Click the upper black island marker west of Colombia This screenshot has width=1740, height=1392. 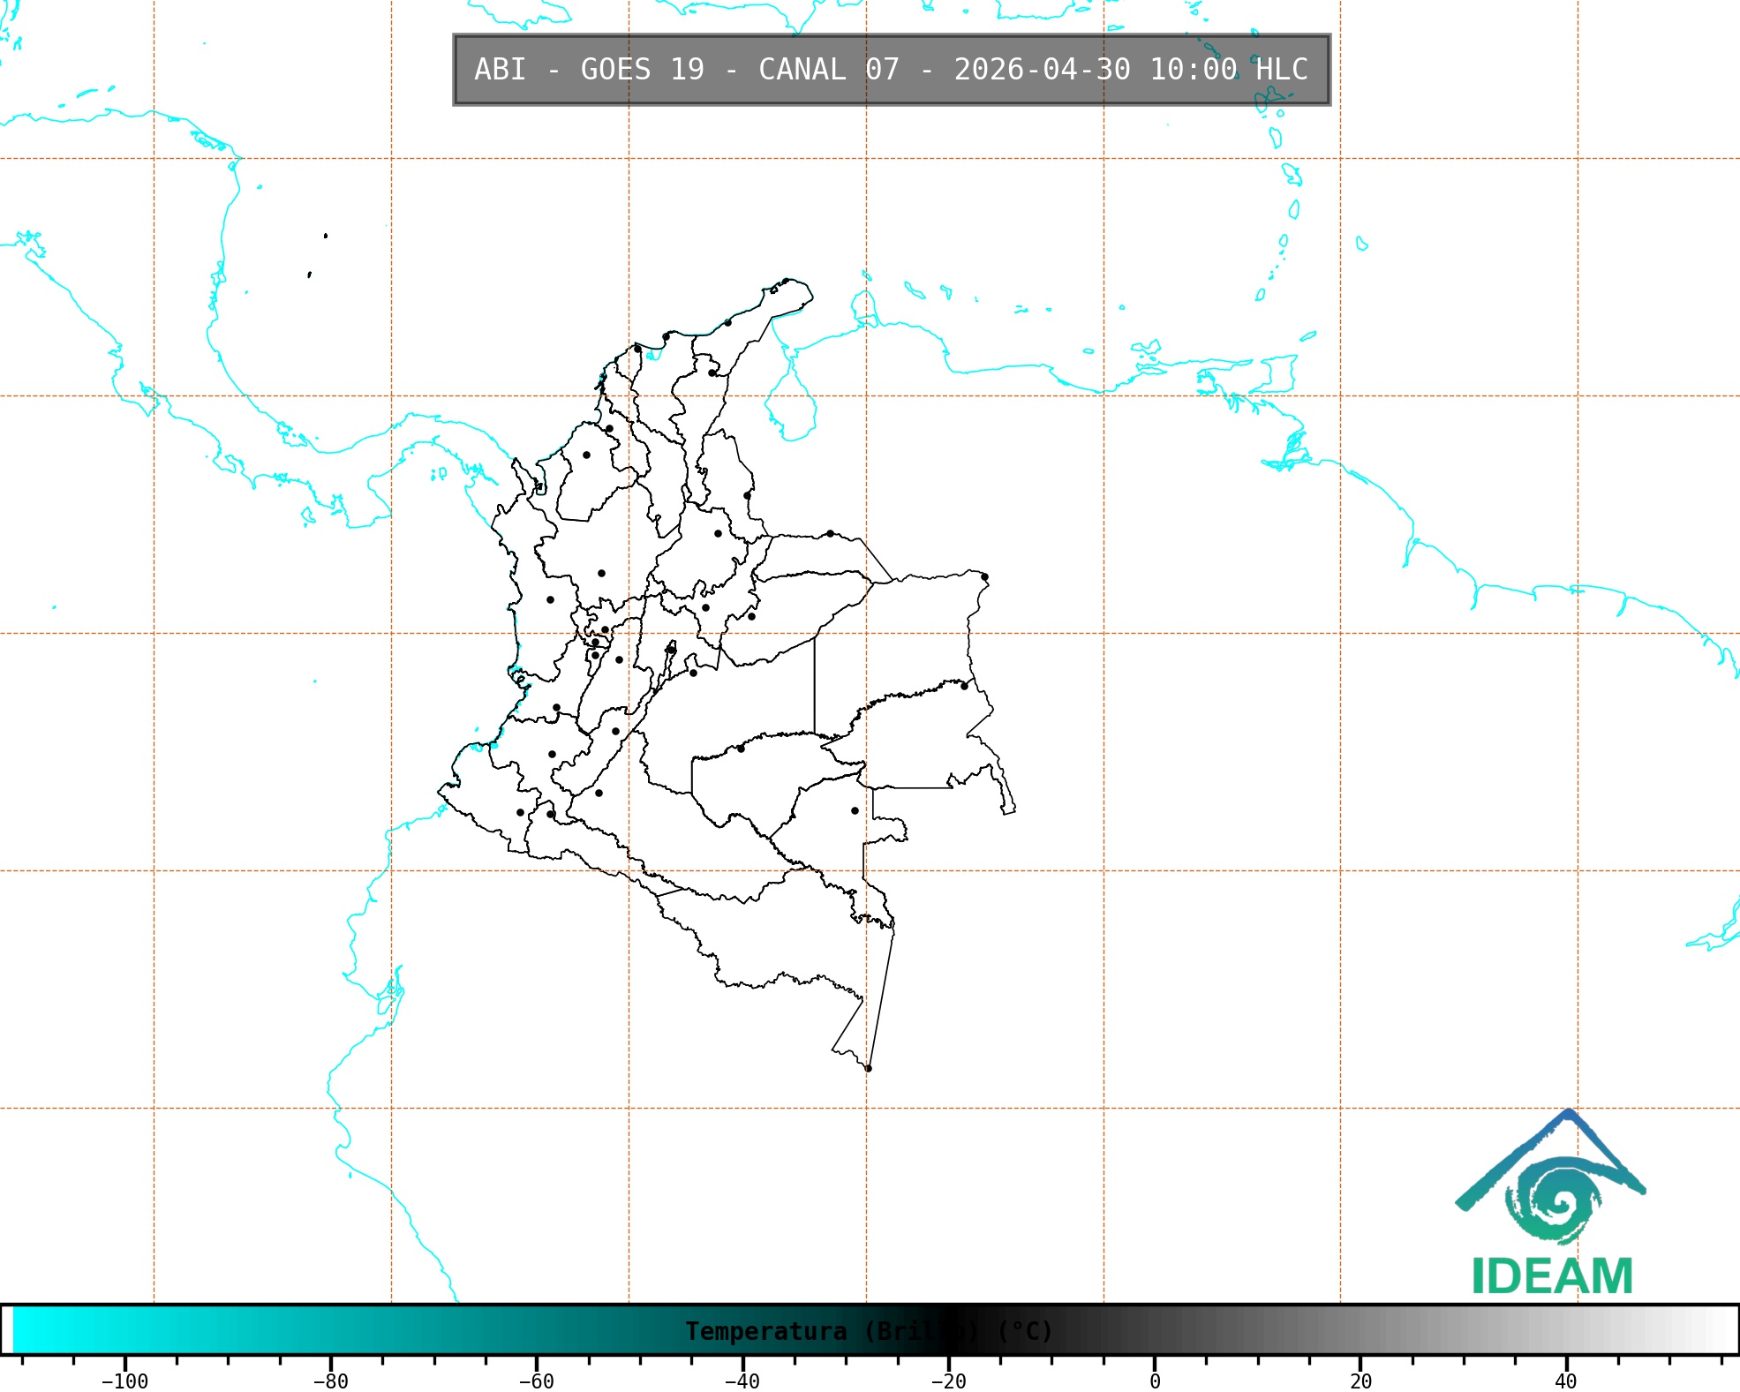point(326,236)
